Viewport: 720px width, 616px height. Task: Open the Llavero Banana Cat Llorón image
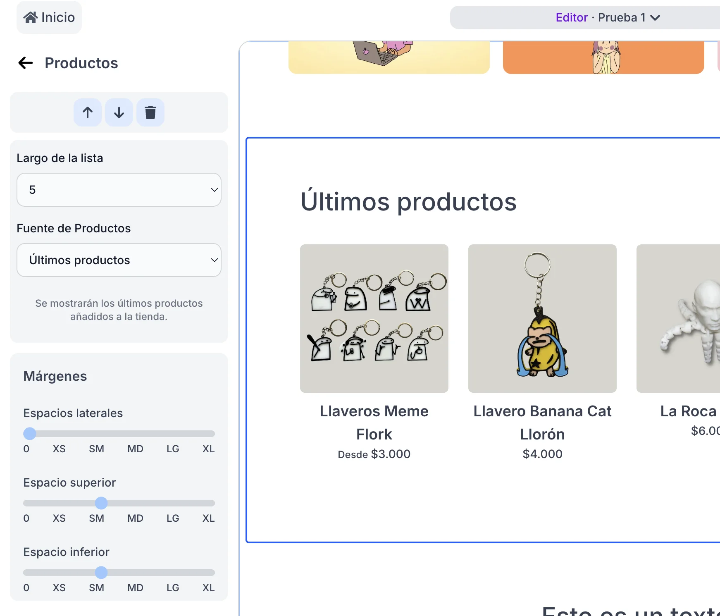point(542,318)
